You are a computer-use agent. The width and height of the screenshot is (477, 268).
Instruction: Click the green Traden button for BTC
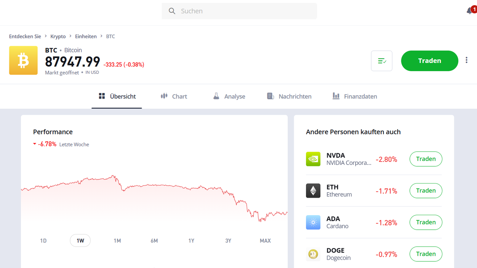(430, 61)
